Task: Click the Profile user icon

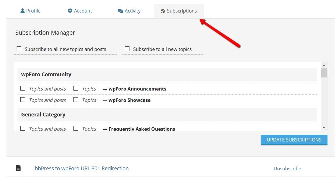Action: [22, 11]
